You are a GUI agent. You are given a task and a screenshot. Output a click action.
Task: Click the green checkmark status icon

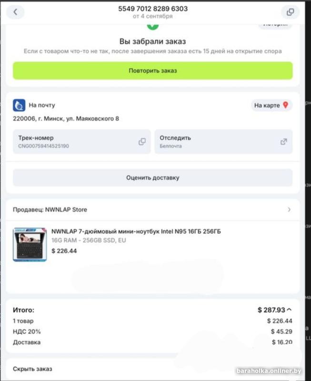tap(152, 26)
